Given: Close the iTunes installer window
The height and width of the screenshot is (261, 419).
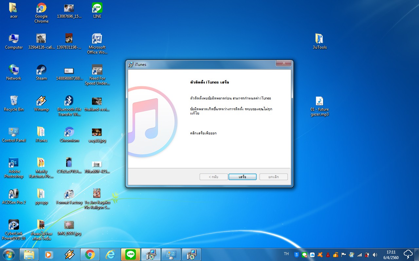Looking at the screenshot, I should point(283,63).
